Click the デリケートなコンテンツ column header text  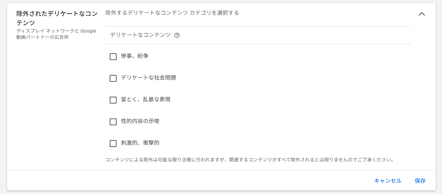140,35
